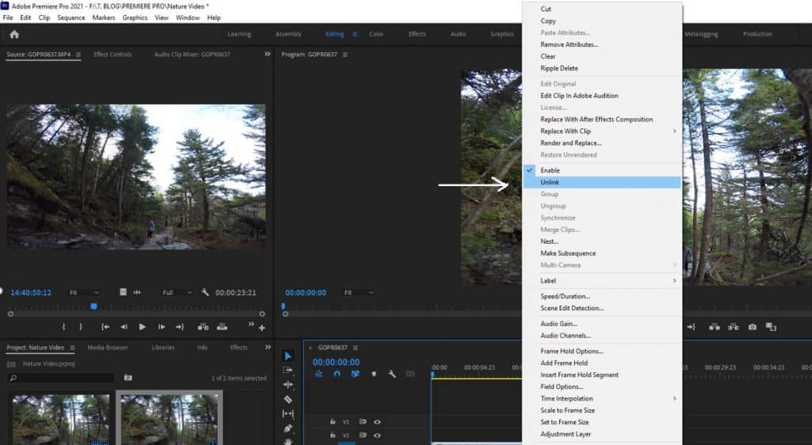Screen dimensions: 812x445
Task: Click the Home icon in the top bar
Action: tap(14, 34)
